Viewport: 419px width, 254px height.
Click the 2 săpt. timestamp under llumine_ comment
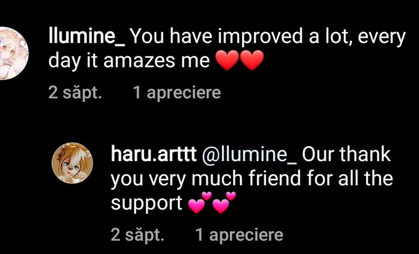pos(75,93)
